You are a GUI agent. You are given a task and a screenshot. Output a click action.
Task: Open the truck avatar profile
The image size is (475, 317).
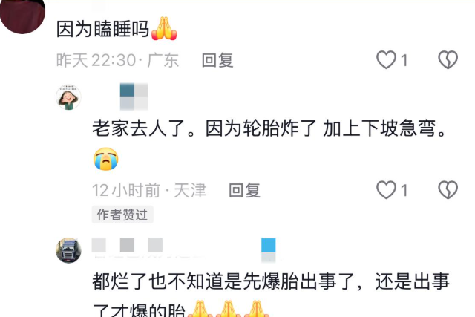pos(68,250)
